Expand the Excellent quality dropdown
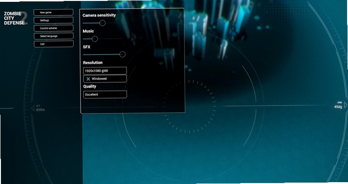Viewport: 348px width, 184px height. coord(105,95)
